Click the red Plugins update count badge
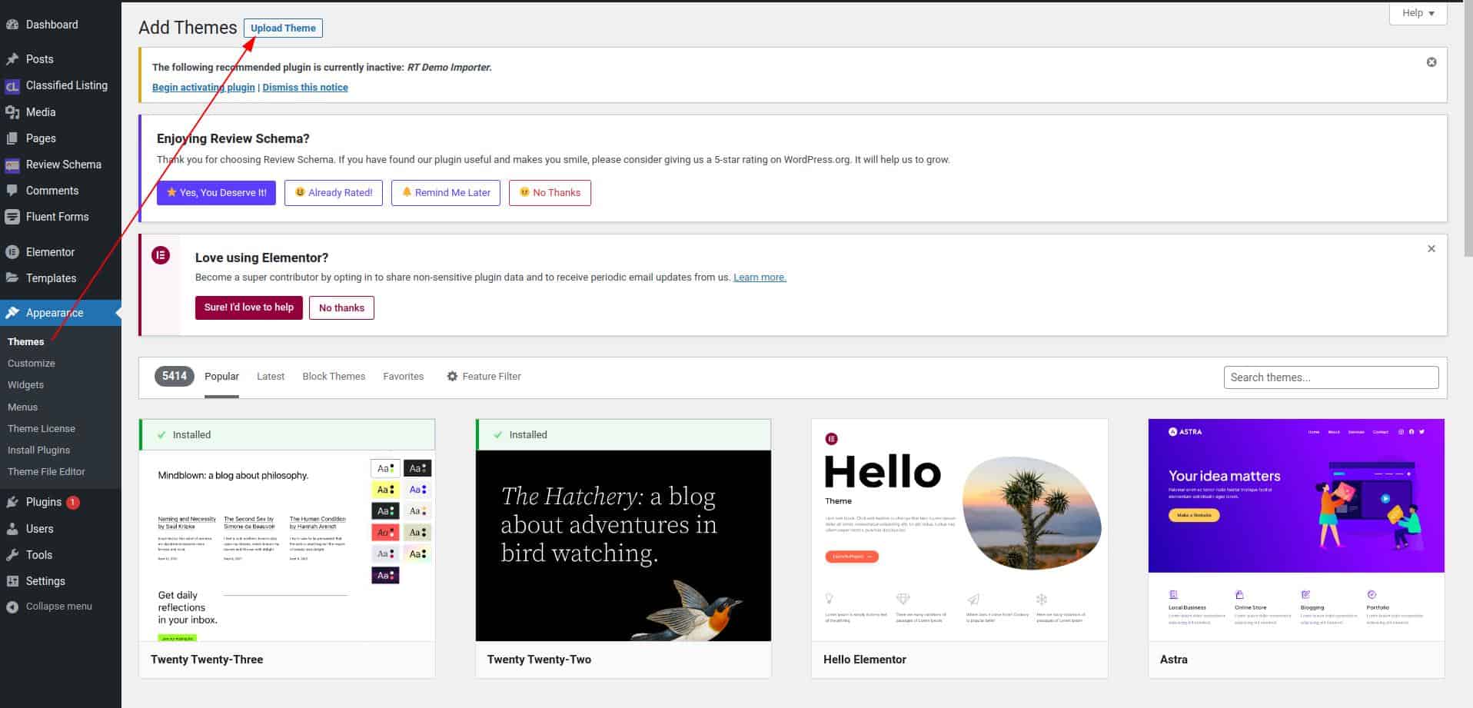 point(73,502)
